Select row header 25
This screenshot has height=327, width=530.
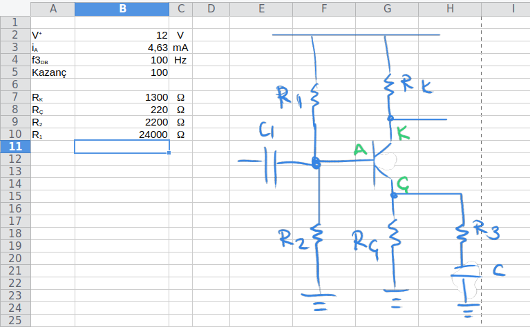(15, 321)
